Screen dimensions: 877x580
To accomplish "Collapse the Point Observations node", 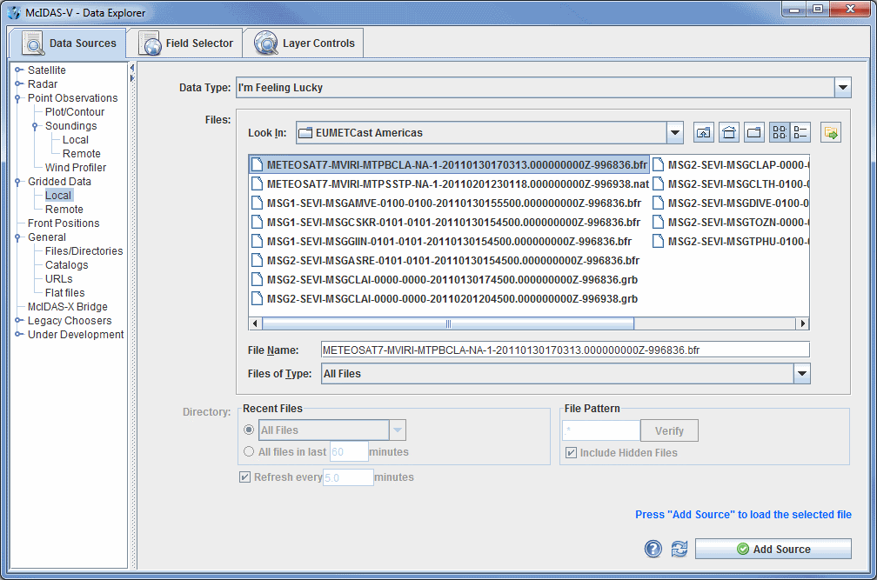I will pyautogui.click(x=17, y=98).
